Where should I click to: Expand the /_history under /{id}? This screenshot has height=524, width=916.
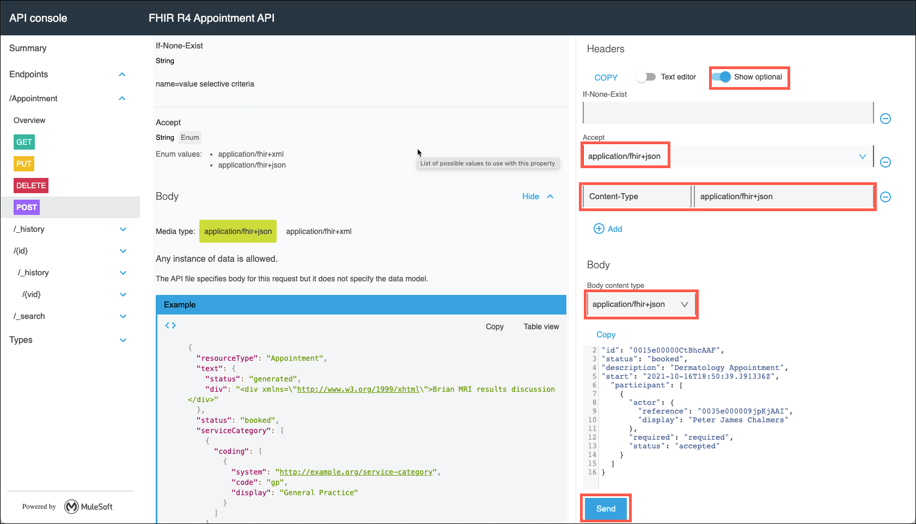(x=123, y=273)
